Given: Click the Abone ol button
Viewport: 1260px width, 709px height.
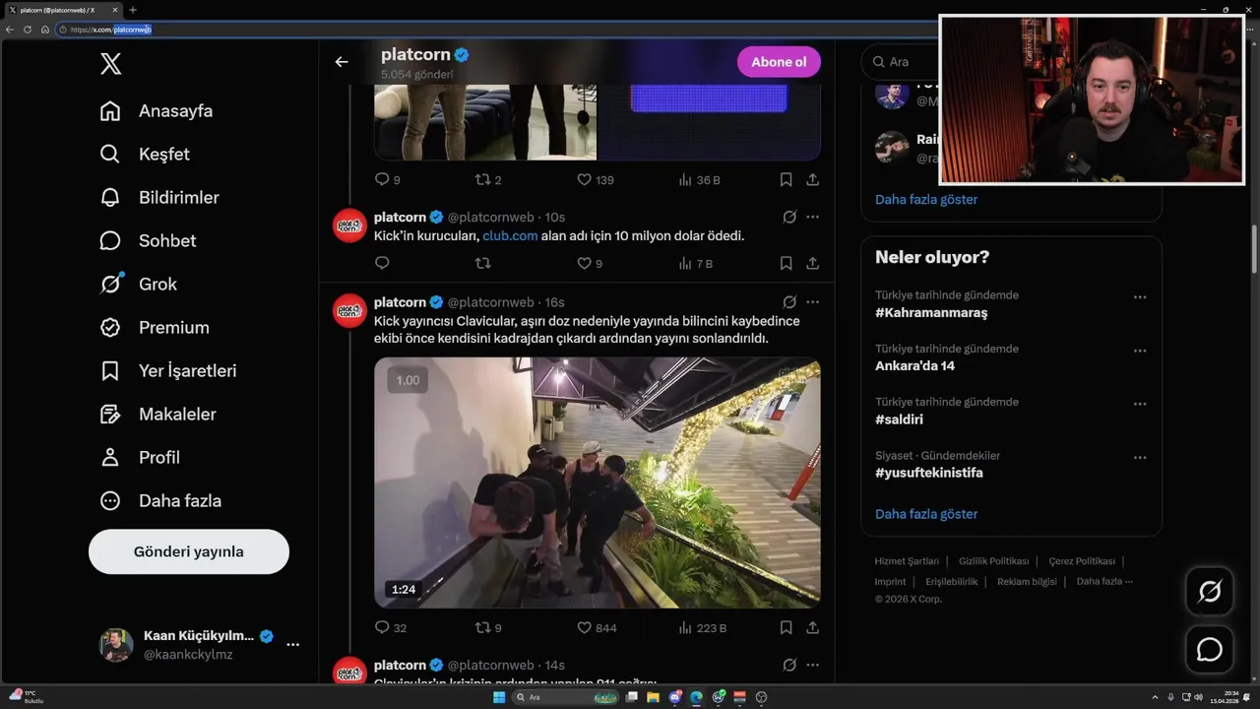Looking at the screenshot, I should 779,62.
